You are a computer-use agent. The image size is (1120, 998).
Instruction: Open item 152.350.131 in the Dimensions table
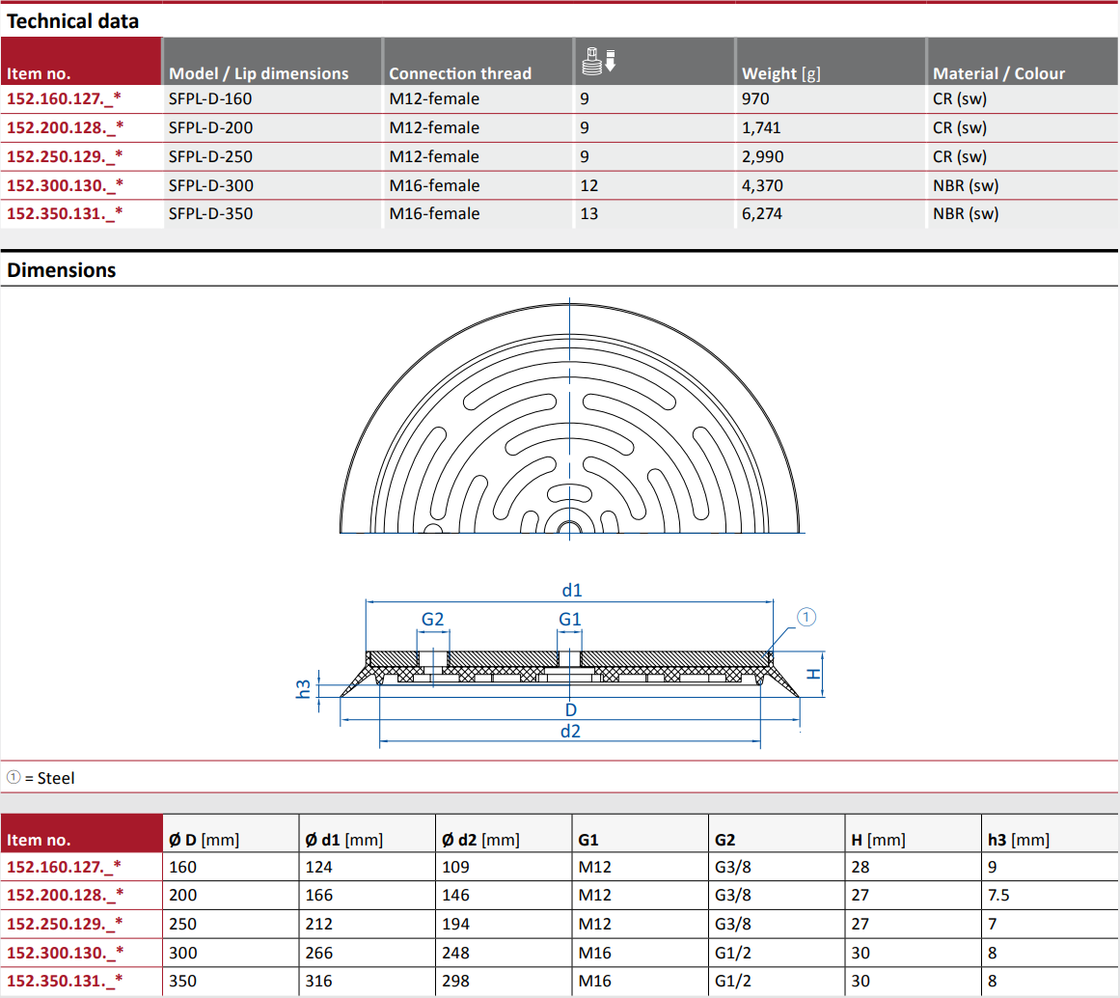click(65, 982)
